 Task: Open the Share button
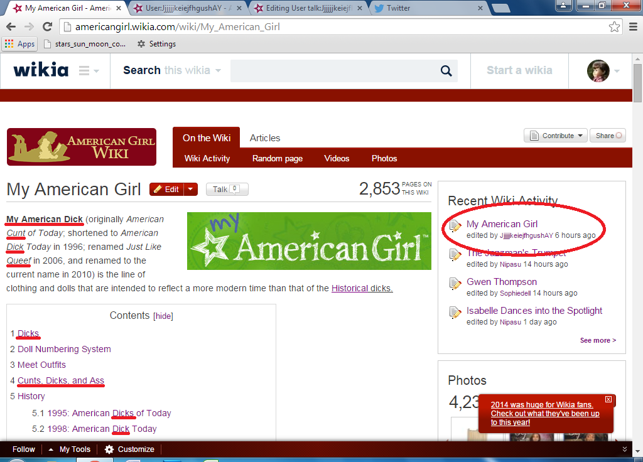[608, 136]
